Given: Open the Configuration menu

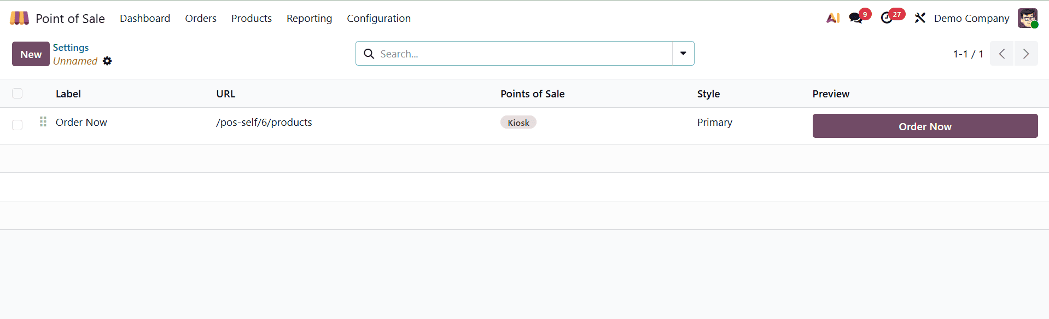Looking at the screenshot, I should tap(378, 18).
